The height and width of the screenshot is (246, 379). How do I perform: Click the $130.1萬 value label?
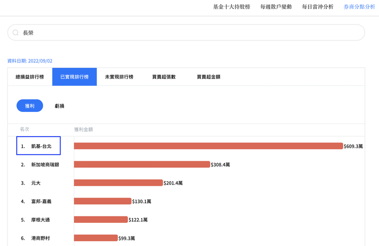142,201
